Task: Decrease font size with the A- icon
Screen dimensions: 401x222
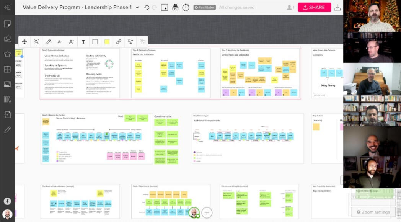Action: [59, 41]
